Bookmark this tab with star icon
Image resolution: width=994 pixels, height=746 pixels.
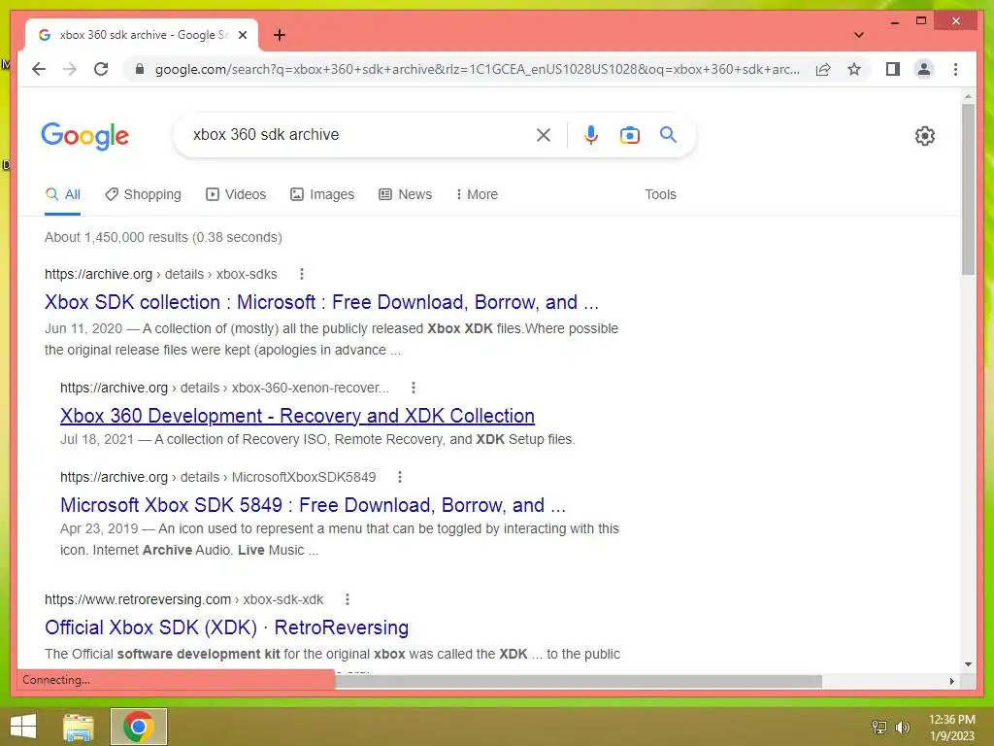(854, 69)
